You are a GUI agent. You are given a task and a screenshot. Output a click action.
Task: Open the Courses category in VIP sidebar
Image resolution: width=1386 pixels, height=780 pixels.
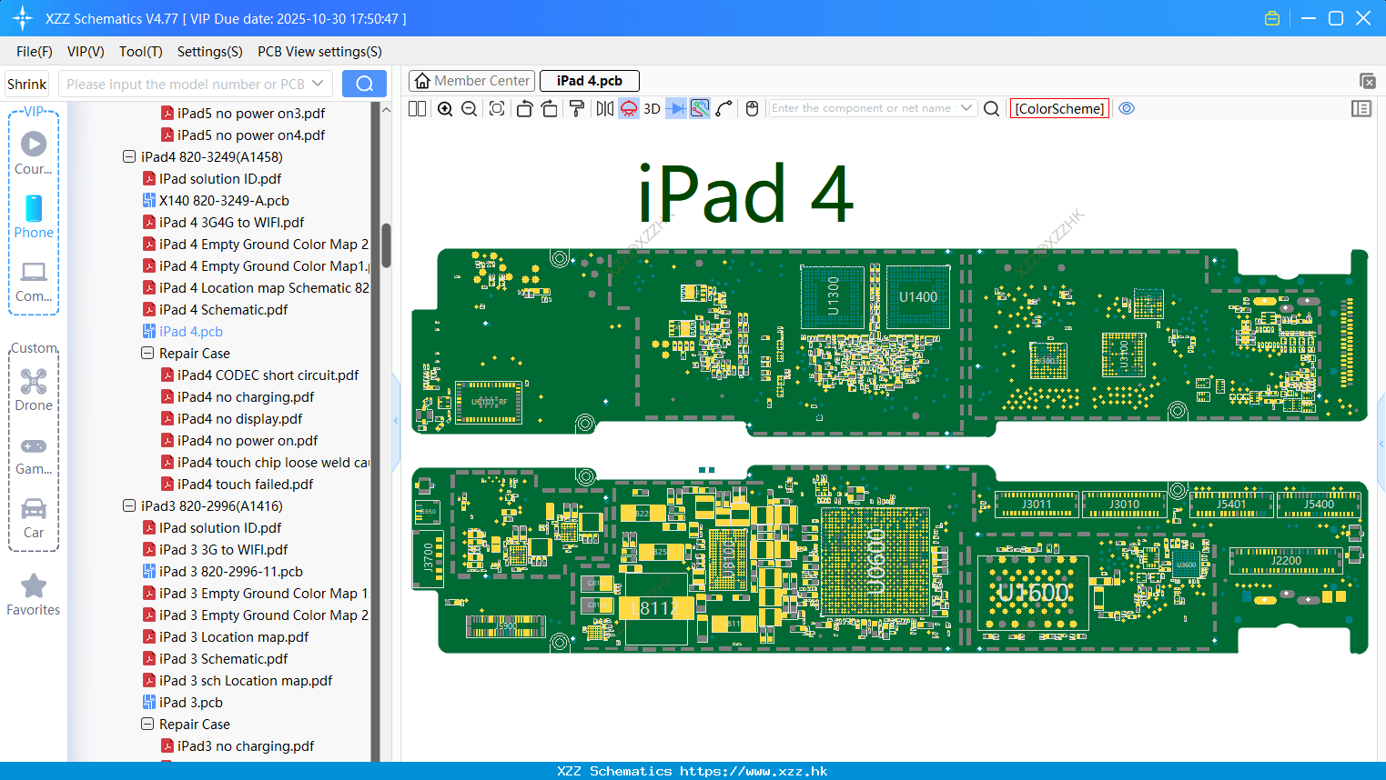click(x=34, y=153)
